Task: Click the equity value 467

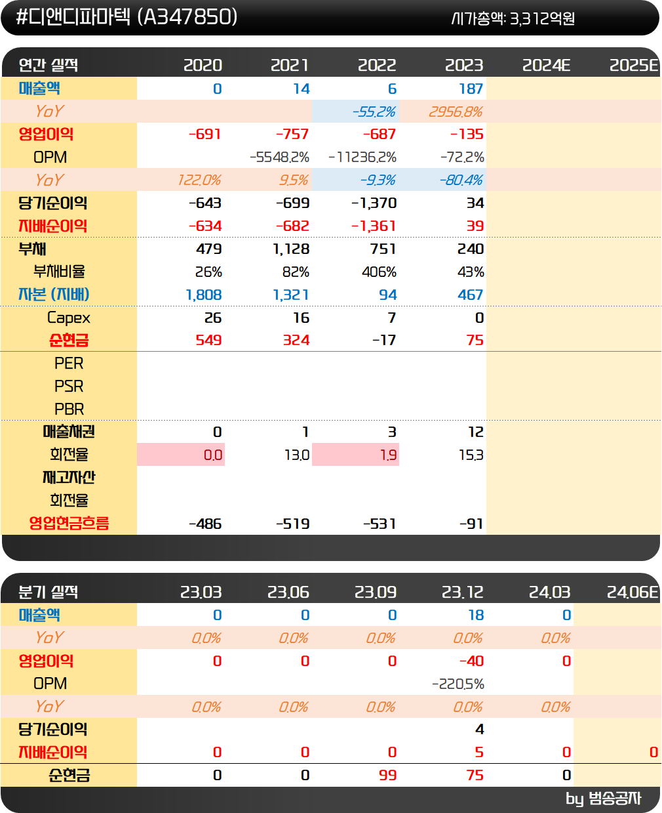Action: point(471,295)
